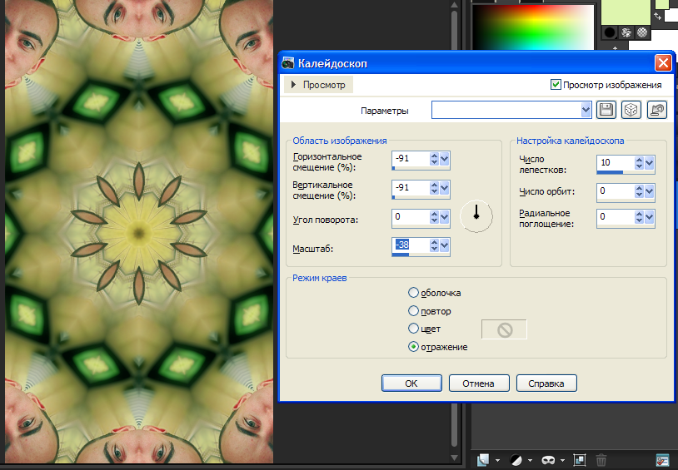Randomize parameters with the dice icon
The width and height of the screenshot is (678, 470).
[631, 110]
